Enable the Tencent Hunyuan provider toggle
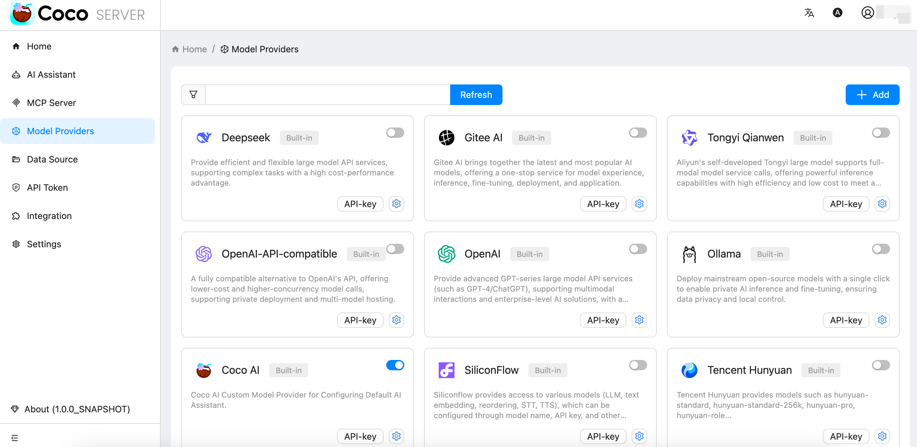This screenshot has height=447, width=917. coord(881,365)
